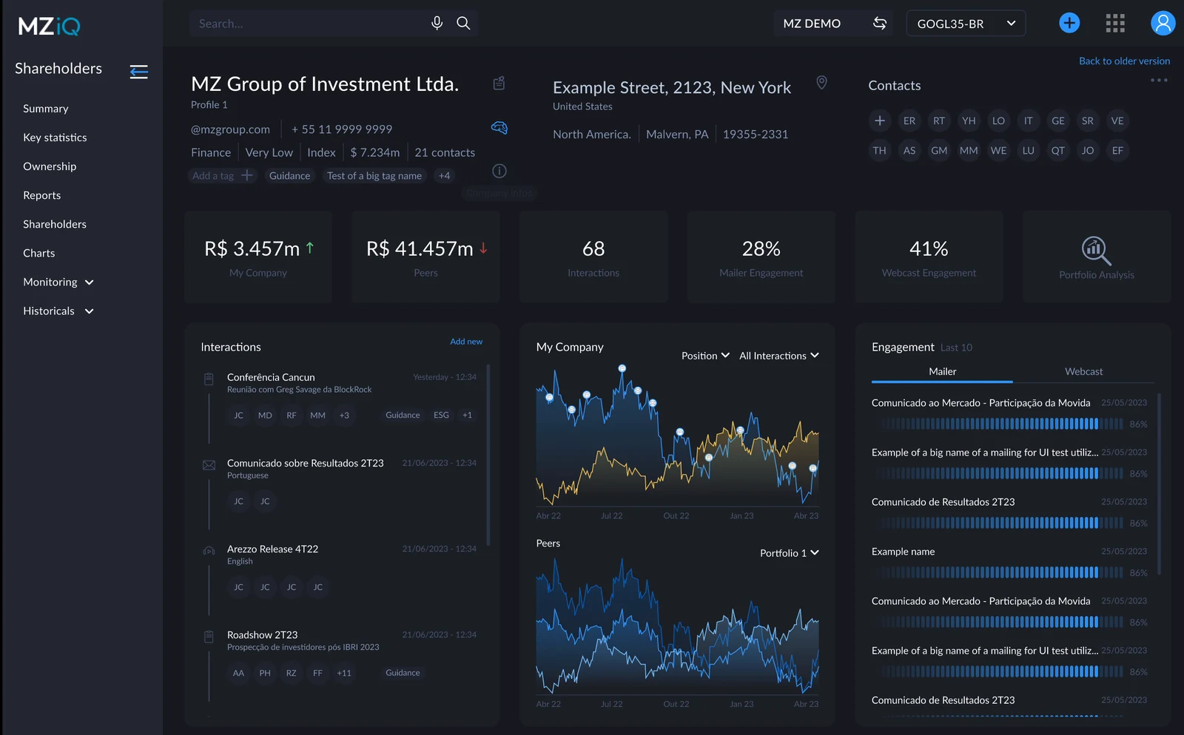Select the ER contact avatar
Image resolution: width=1184 pixels, height=735 pixels.
click(x=909, y=121)
